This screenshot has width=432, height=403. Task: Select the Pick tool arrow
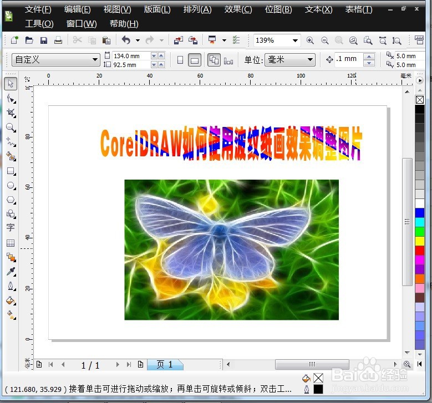[x=11, y=84]
